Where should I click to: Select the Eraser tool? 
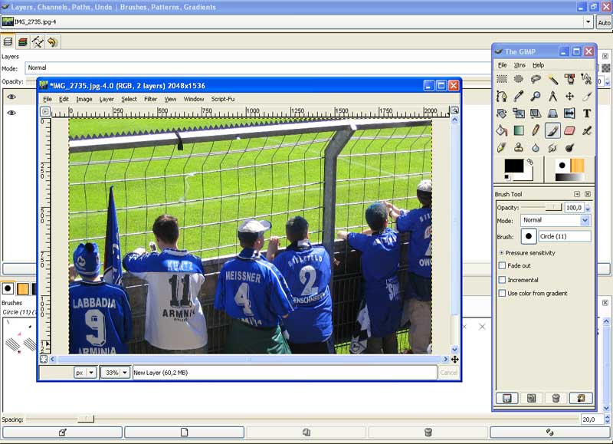point(569,130)
